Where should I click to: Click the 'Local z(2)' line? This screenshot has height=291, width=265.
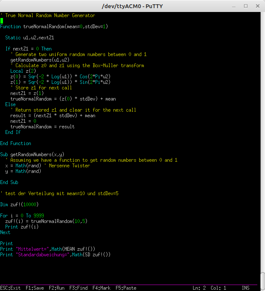[23, 71]
